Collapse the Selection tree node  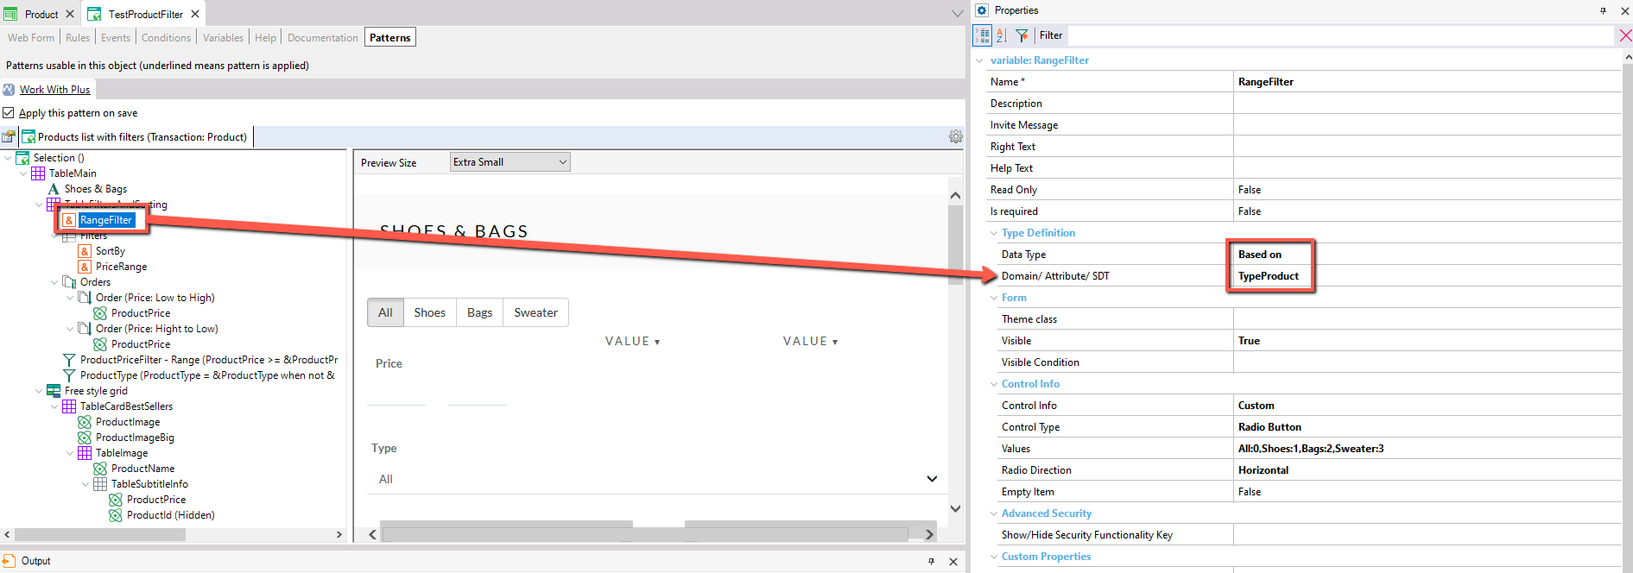pyautogui.click(x=8, y=158)
